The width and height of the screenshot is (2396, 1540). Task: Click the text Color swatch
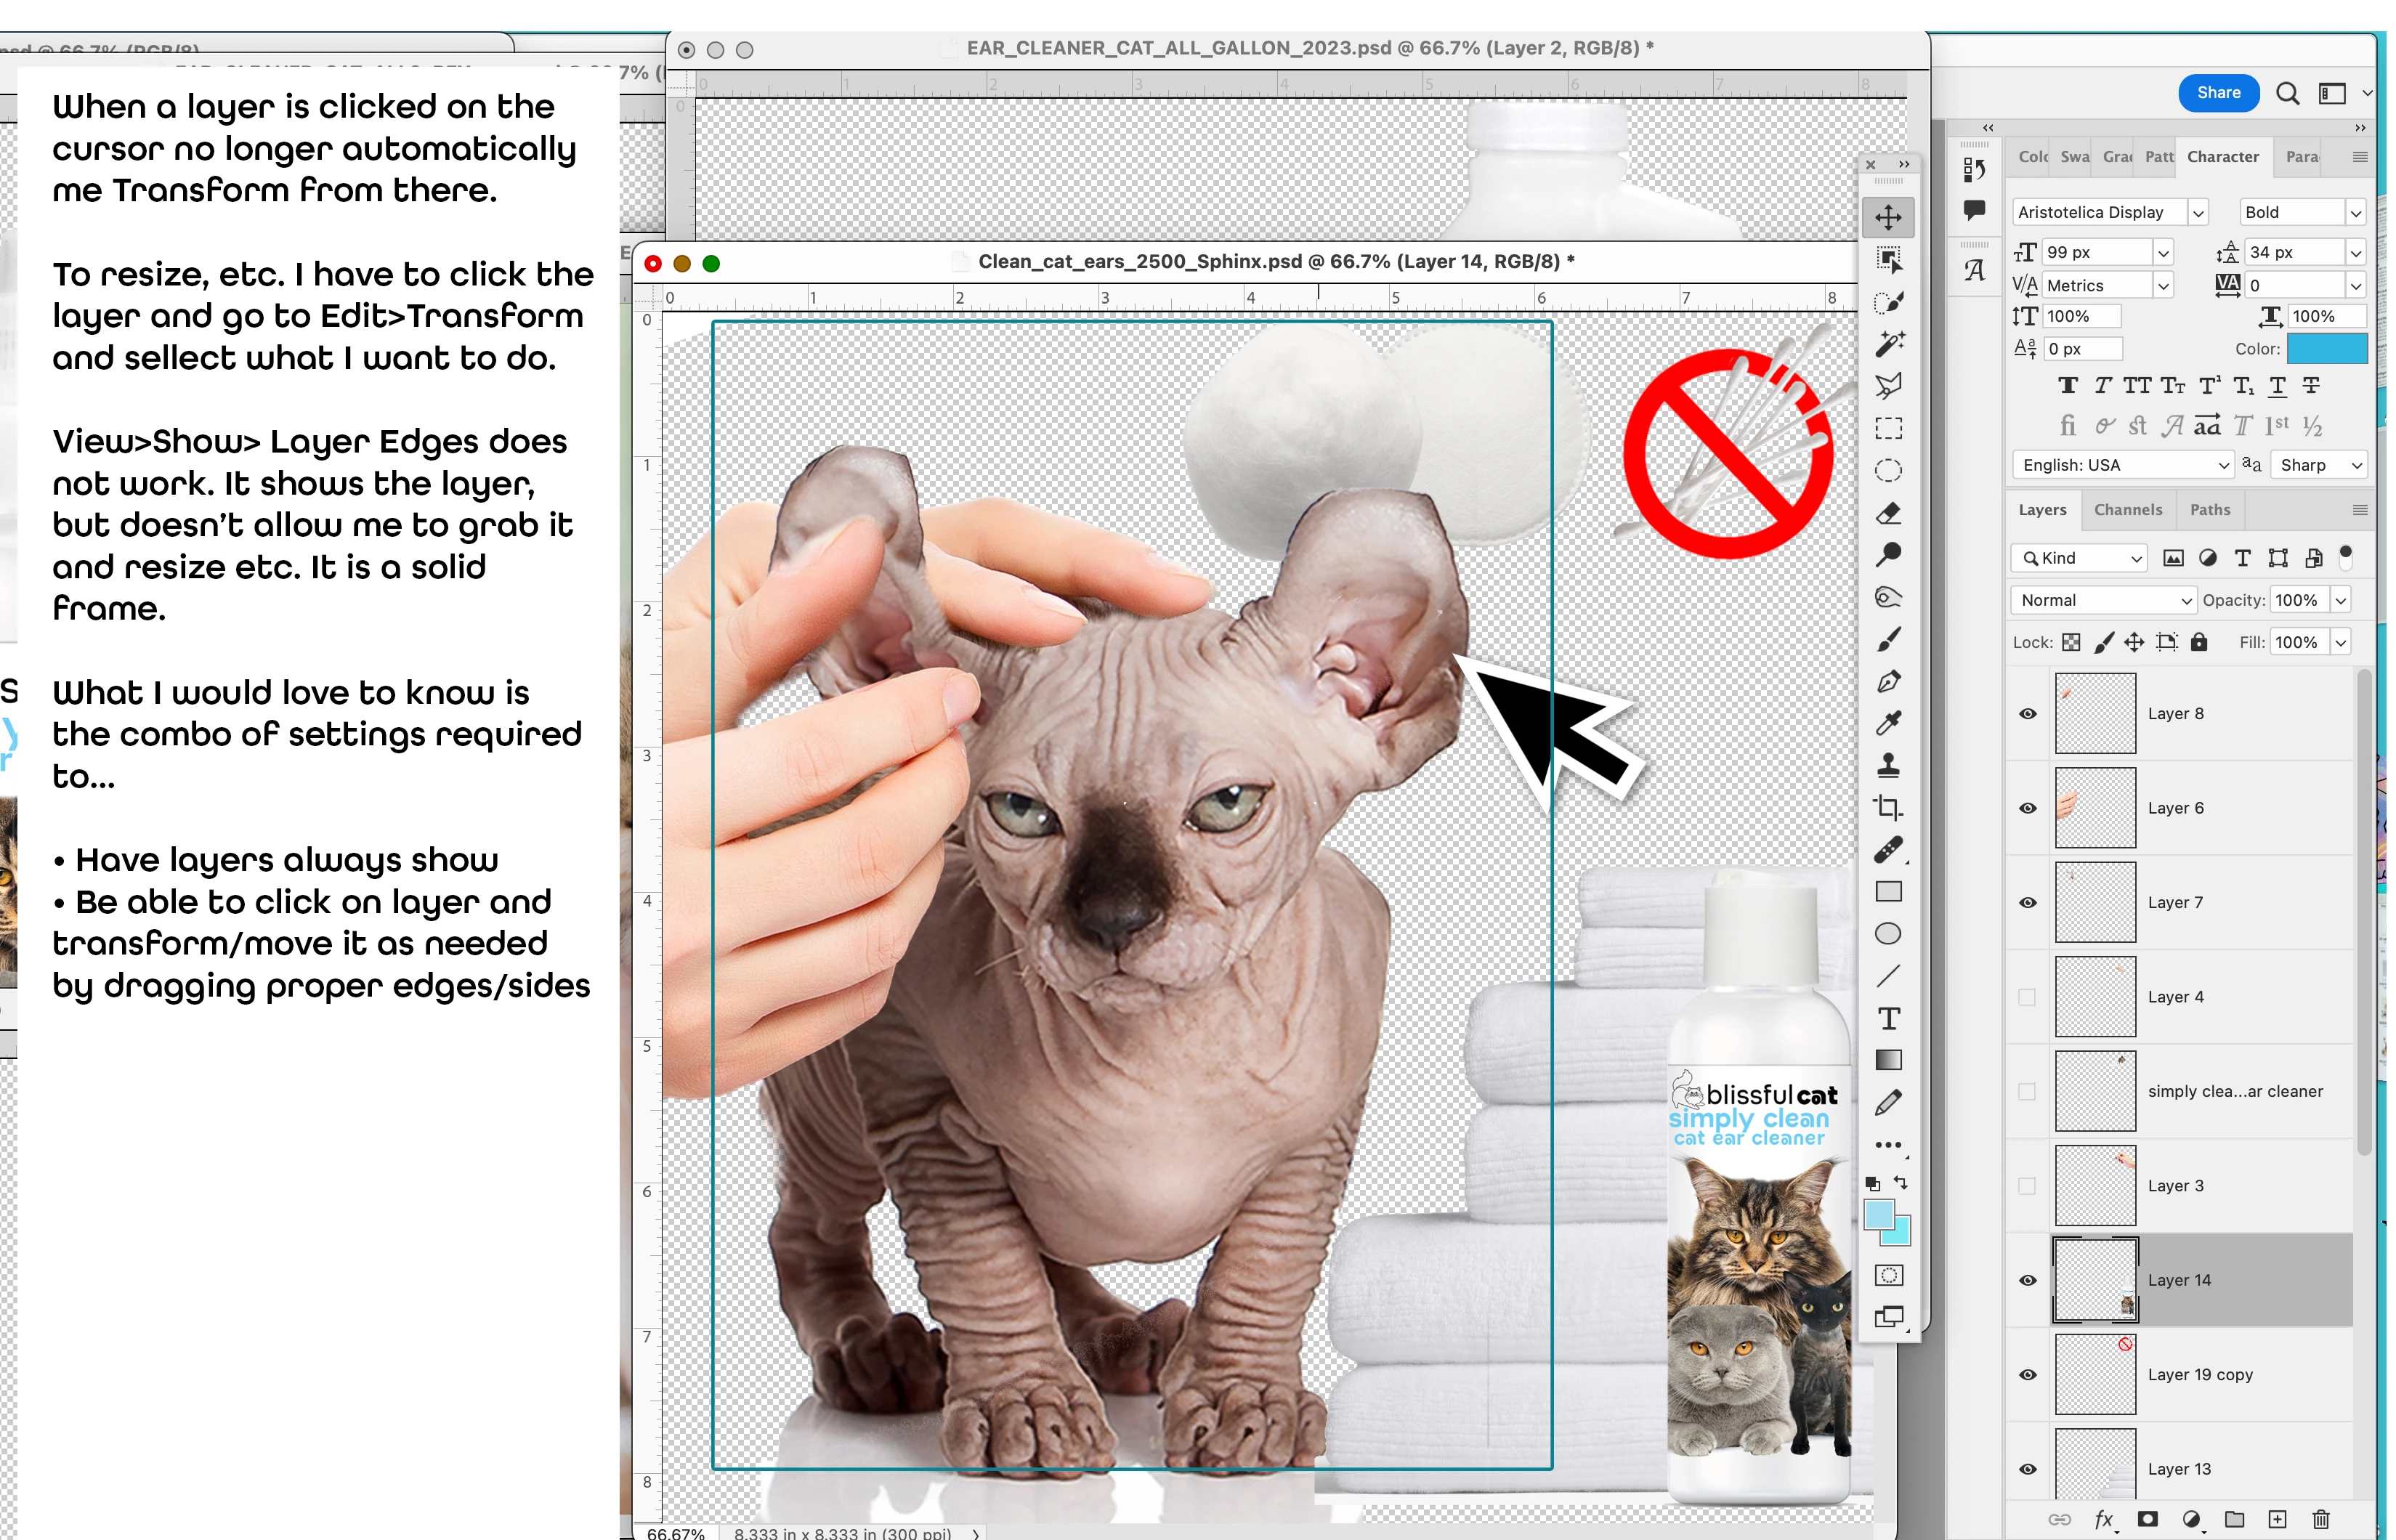tap(2326, 349)
